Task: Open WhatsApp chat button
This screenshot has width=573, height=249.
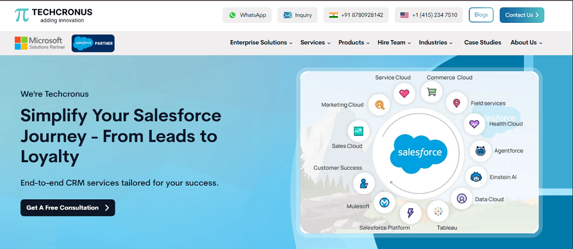Action: point(247,15)
